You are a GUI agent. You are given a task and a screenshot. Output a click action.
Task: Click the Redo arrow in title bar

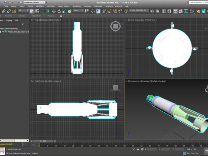pos(15,2)
